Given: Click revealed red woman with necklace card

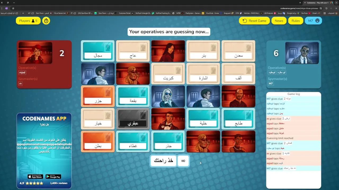Looking at the screenshot, I should (x=238, y=141).
